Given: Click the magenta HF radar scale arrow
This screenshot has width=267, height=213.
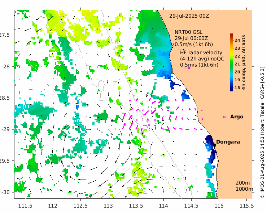Looking at the screenshot, I should [x=187, y=68].
